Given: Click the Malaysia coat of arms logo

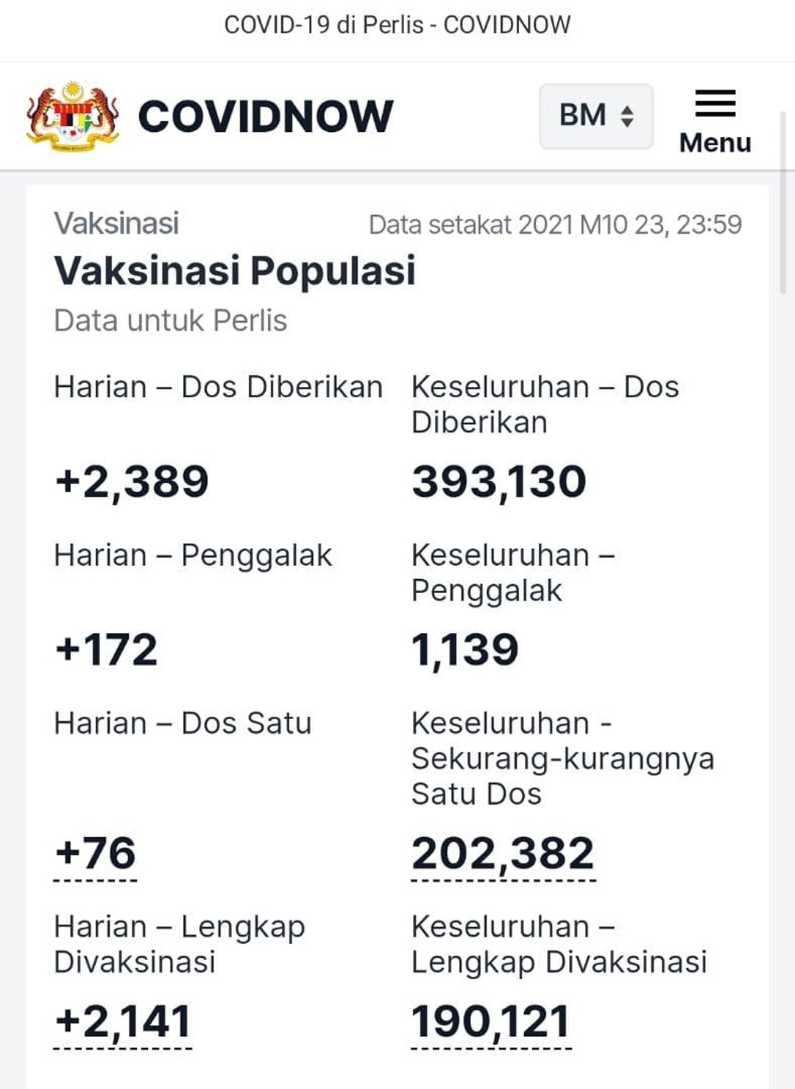Looking at the screenshot, I should click(x=72, y=116).
